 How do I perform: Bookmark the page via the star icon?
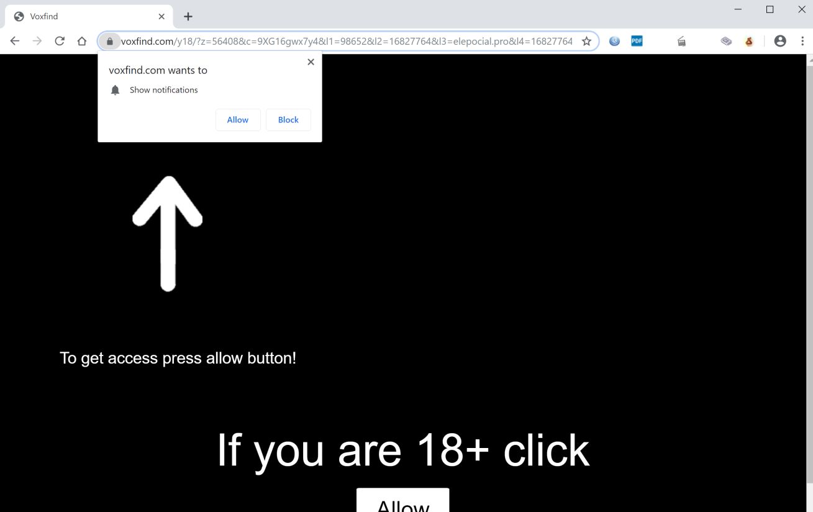point(586,41)
